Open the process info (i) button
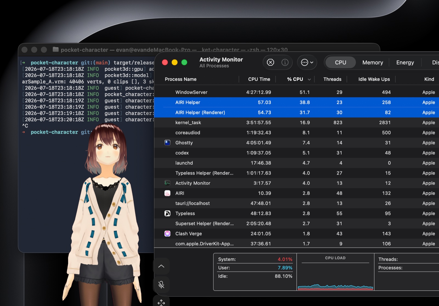This screenshot has height=306, width=439. [285, 62]
